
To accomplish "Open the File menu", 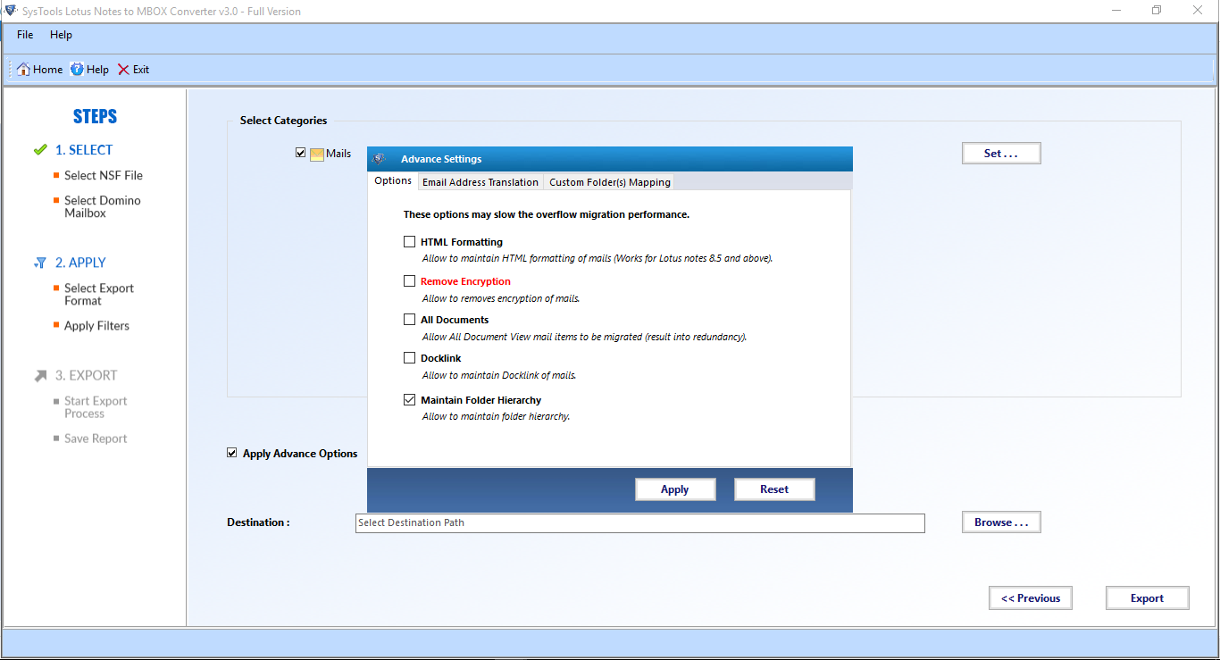I will tap(25, 35).
